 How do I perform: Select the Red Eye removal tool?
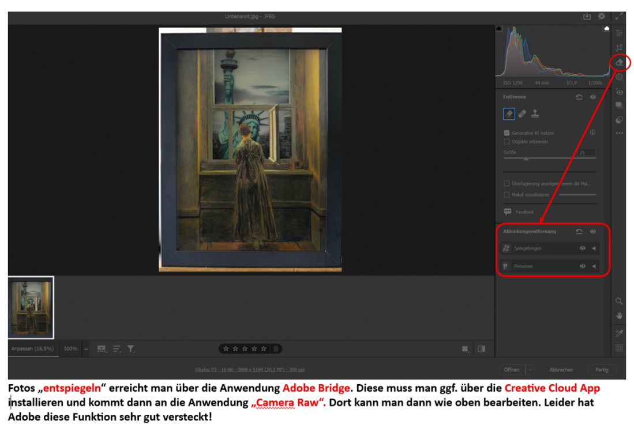click(x=619, y=92)
